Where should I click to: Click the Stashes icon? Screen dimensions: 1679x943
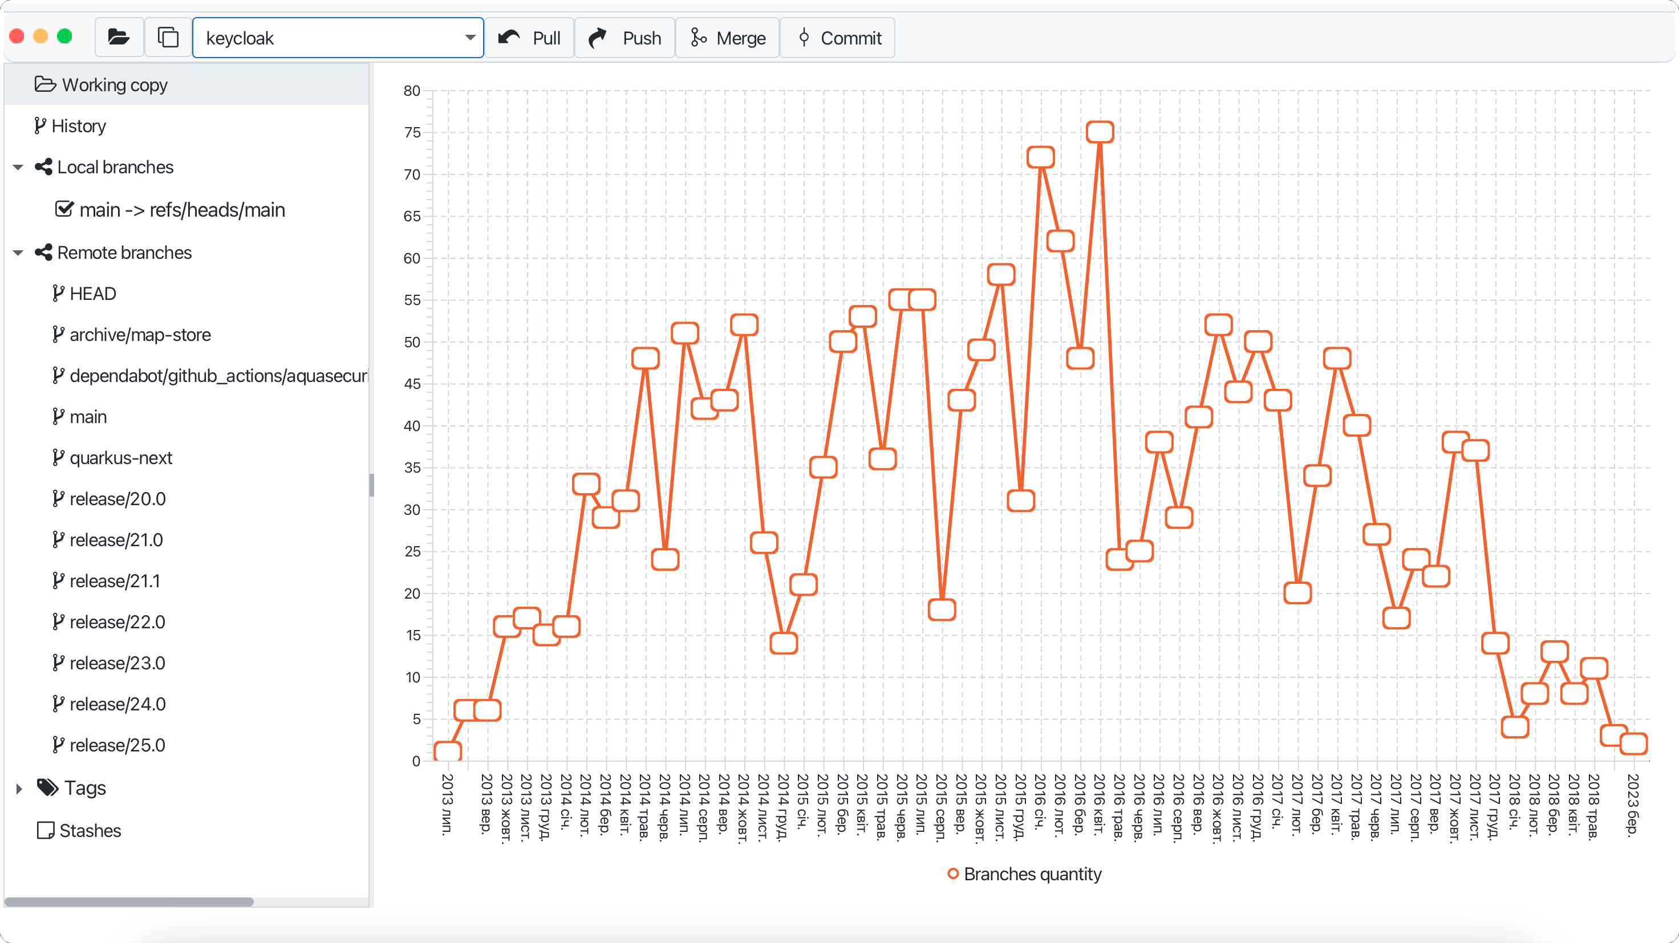tap(46, 830)
